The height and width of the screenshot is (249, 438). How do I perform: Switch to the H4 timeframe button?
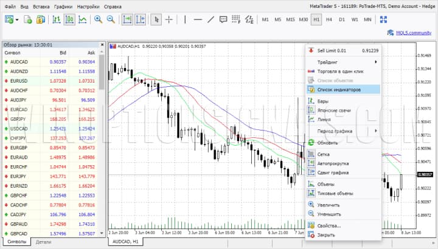click(328, 19)
